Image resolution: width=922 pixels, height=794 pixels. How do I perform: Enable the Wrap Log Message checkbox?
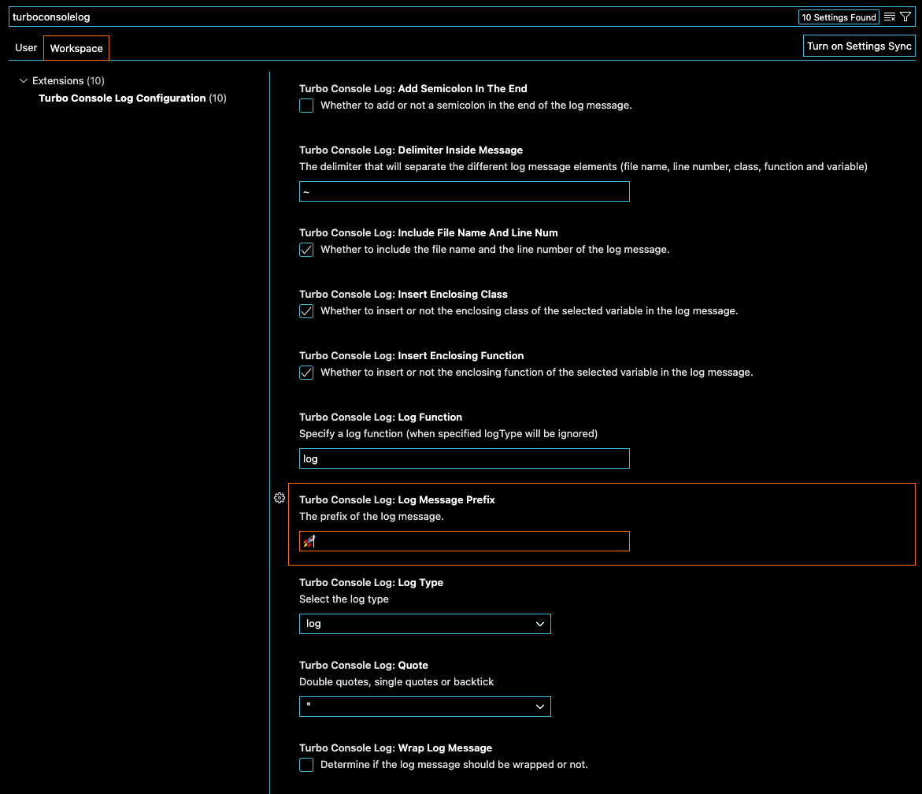(x=306, y=765)
